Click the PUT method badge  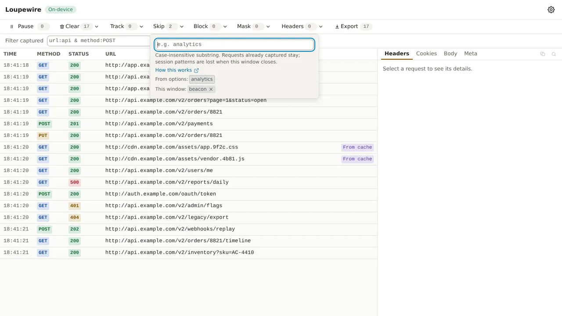tap(43, 136)
